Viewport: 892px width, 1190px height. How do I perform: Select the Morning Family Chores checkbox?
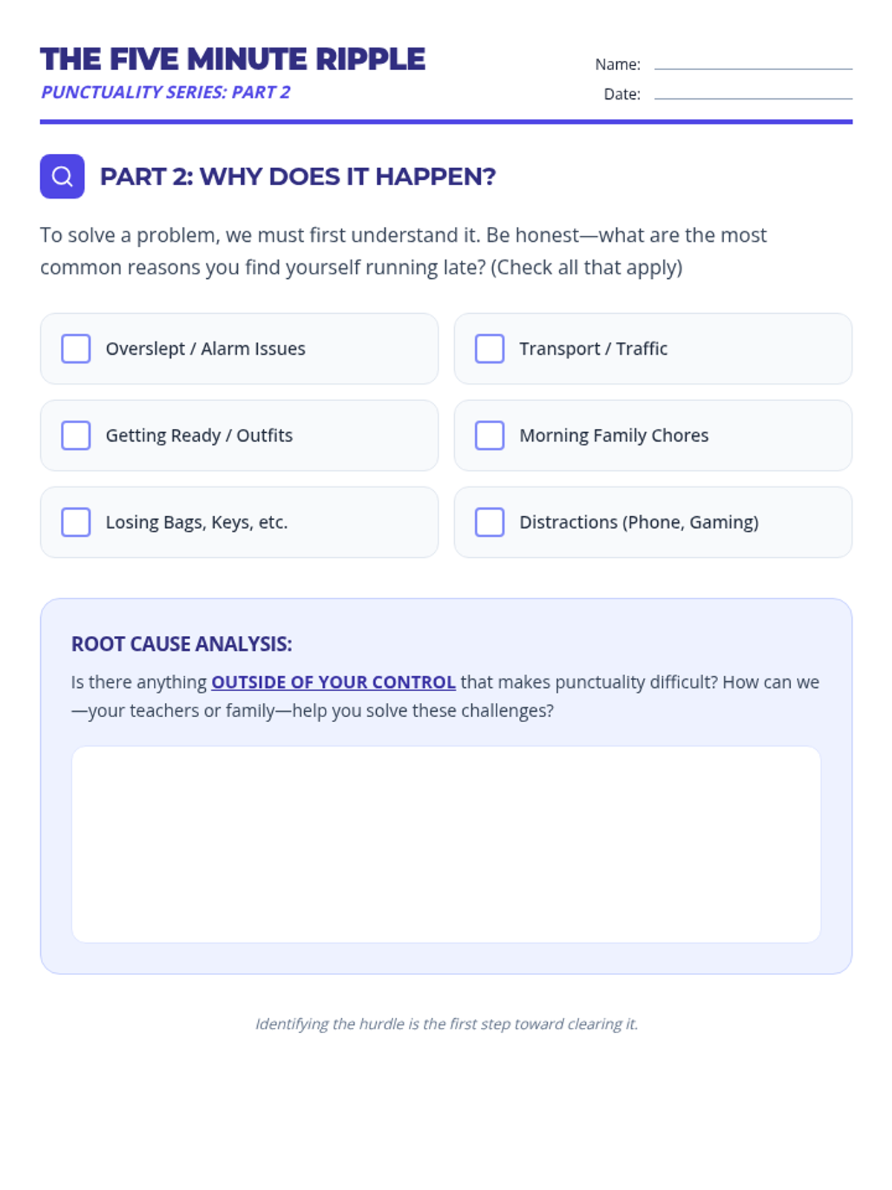point(489,436)
